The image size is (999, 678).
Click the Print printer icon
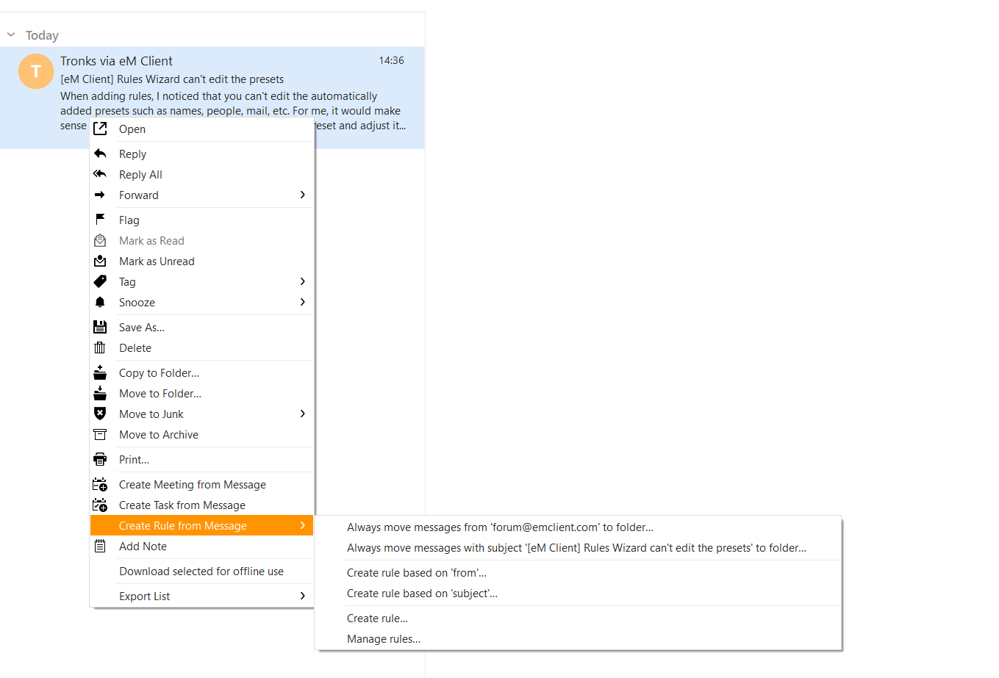tap(100, 459)
